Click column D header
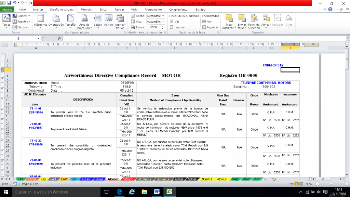The height and width of the screenshot is (197, 350). click(175, 48)
